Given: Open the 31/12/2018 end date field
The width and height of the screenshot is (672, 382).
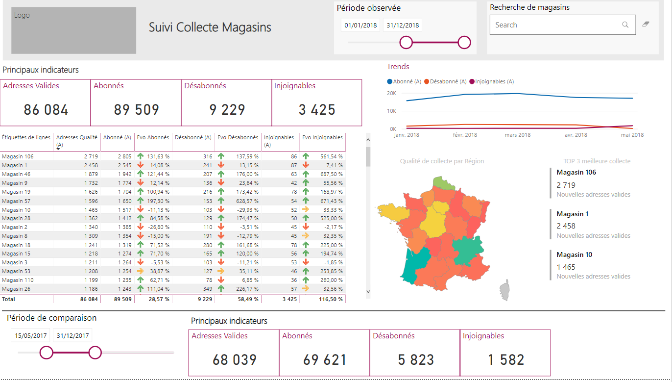Looking at the screenshot, I should [403, 25].
